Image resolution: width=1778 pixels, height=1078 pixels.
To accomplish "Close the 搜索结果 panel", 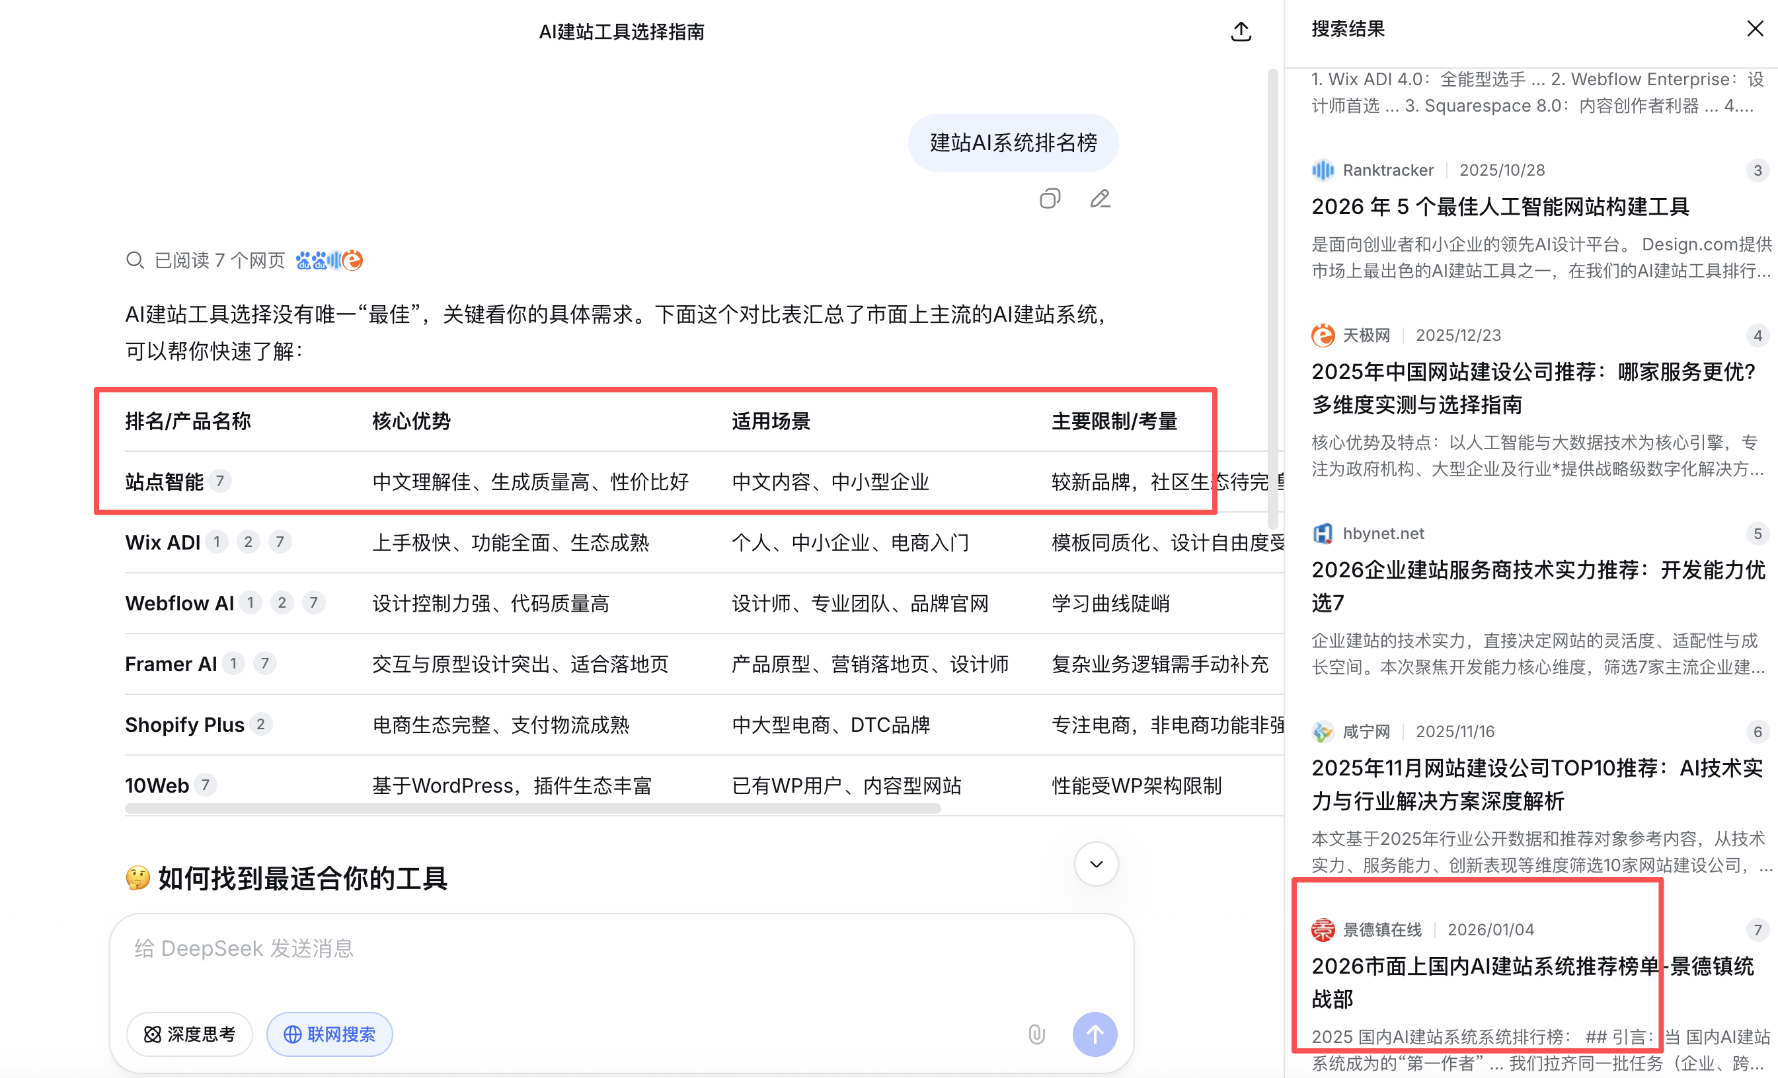I will tap(1754, 29).
